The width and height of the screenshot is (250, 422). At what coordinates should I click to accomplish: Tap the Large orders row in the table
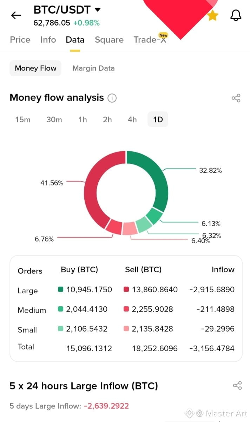(126, 290)
